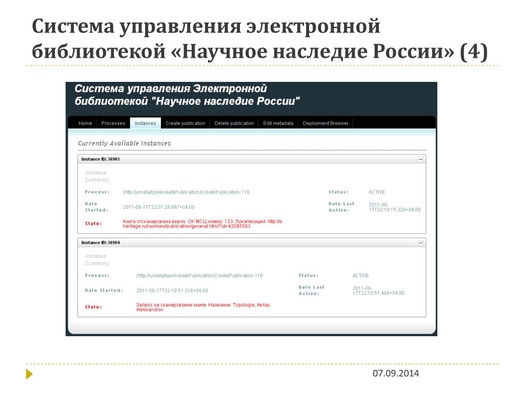Viewport: 525px width, 393px height.
Task: Click the Currently Available Instances heading
Action: [x=124, y=143]
